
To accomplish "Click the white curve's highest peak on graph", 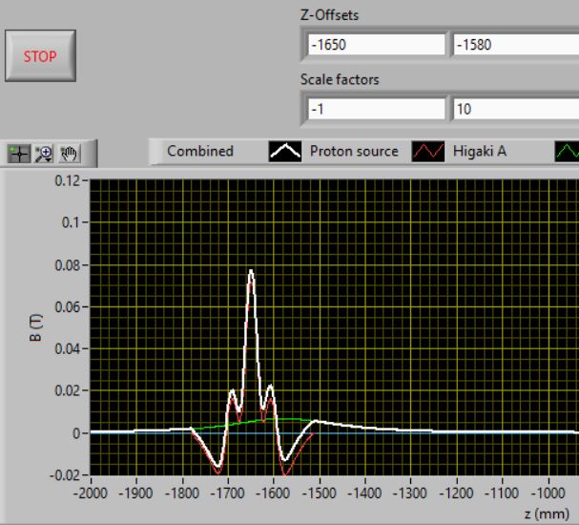I will tap(252, 271).
